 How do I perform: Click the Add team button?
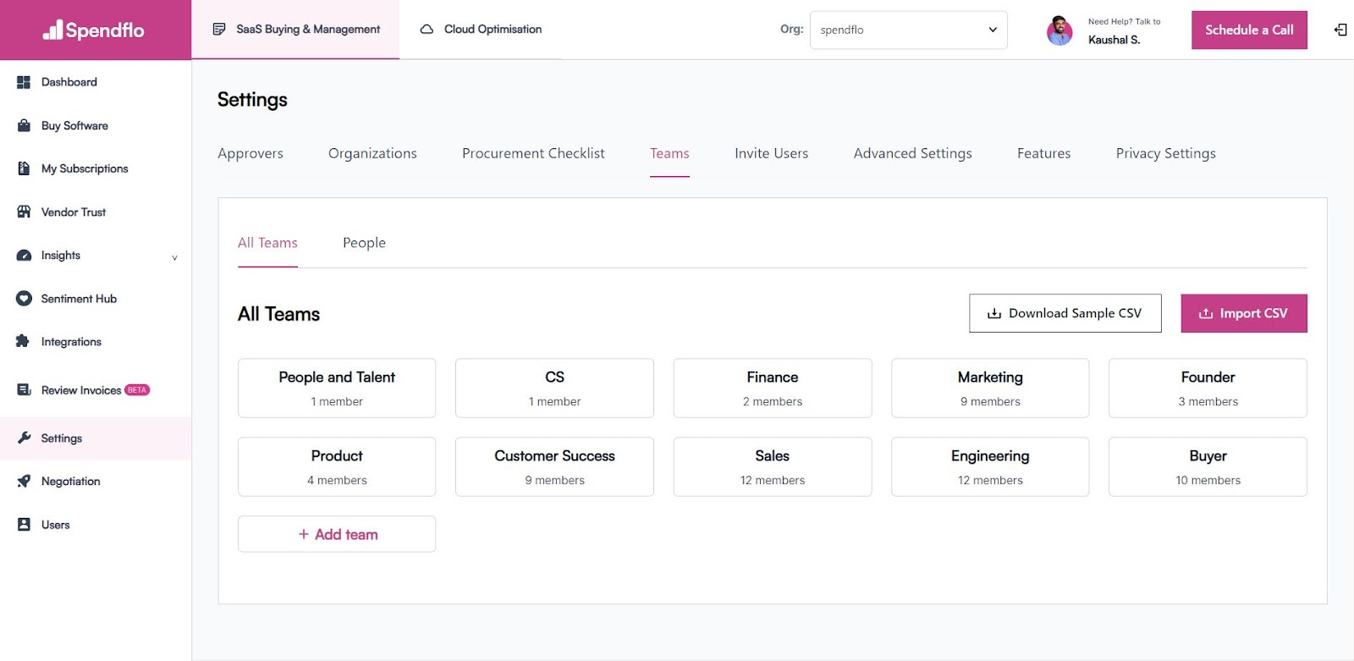[x=337, y=534]
